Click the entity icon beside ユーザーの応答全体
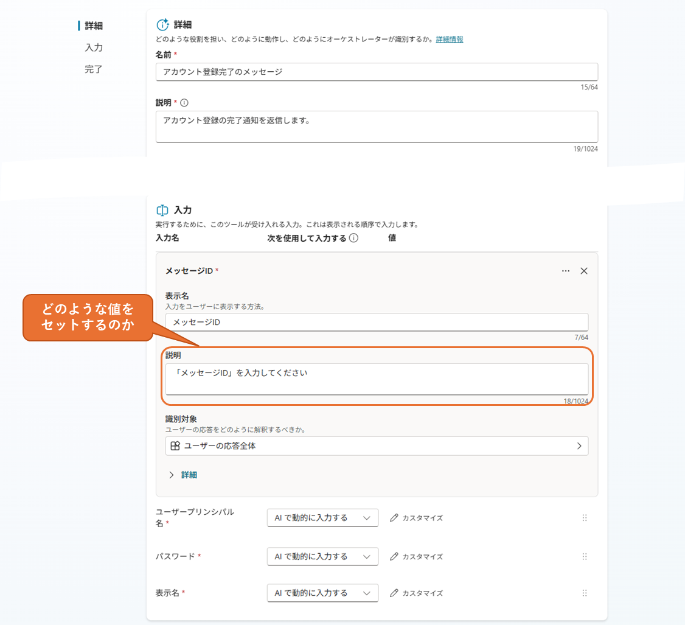The height and width of the screenshot is (625, 685). click(x=175, y=446)
